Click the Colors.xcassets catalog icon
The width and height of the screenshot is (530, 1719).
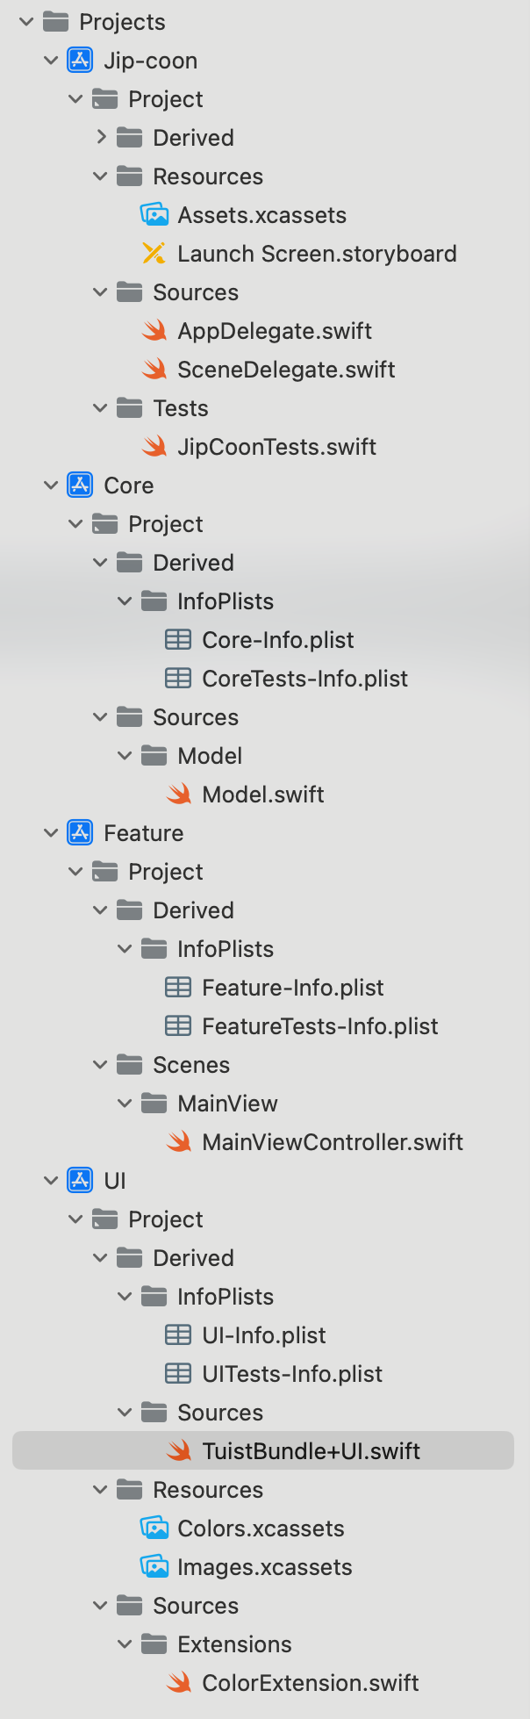click(x=154, y=1528)
